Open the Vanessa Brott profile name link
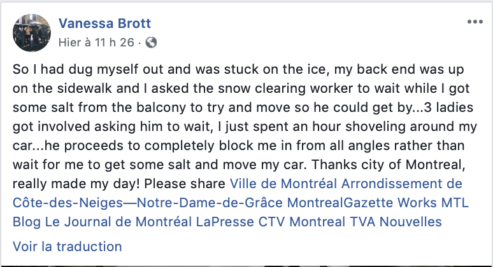 click(x=104, y=24)
